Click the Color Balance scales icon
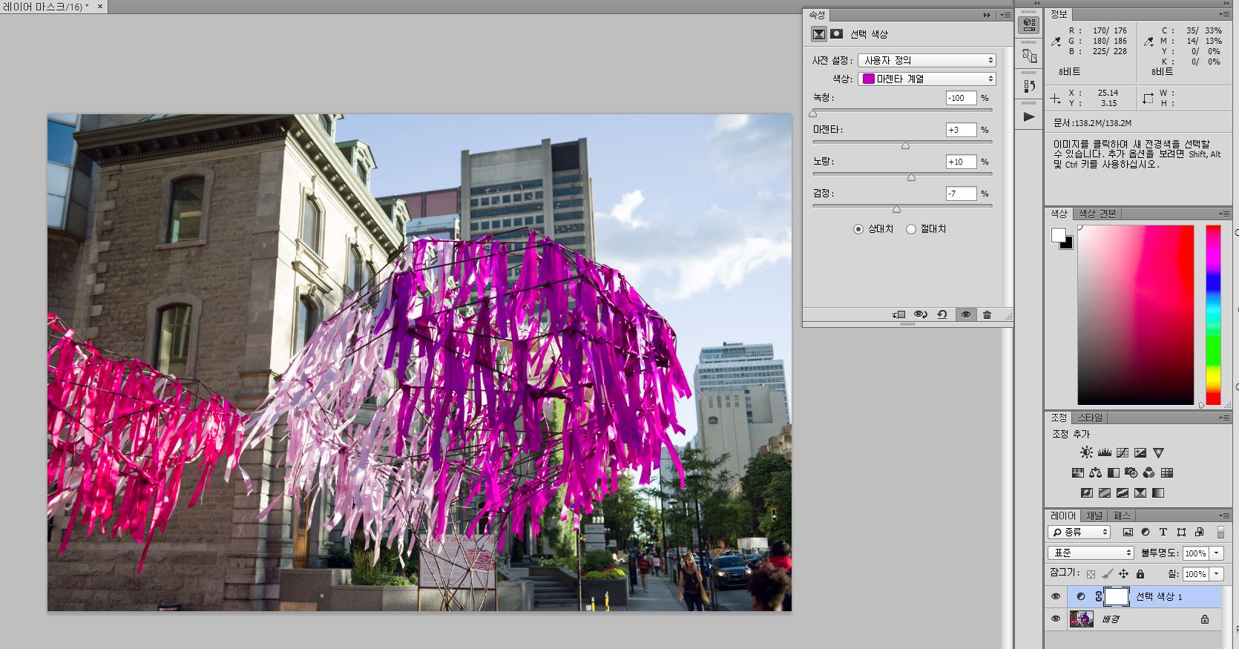1239x649 pixels. point(1096,472)
